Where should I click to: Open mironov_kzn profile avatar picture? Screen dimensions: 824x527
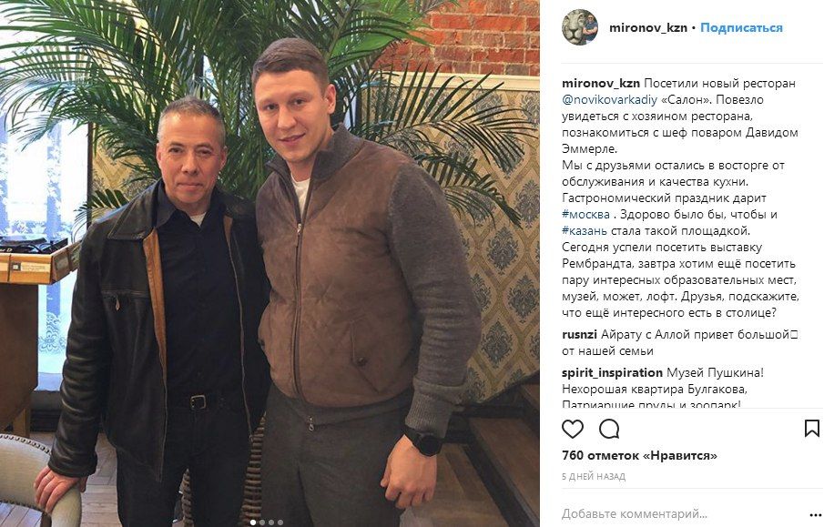(x=580, y=27)
